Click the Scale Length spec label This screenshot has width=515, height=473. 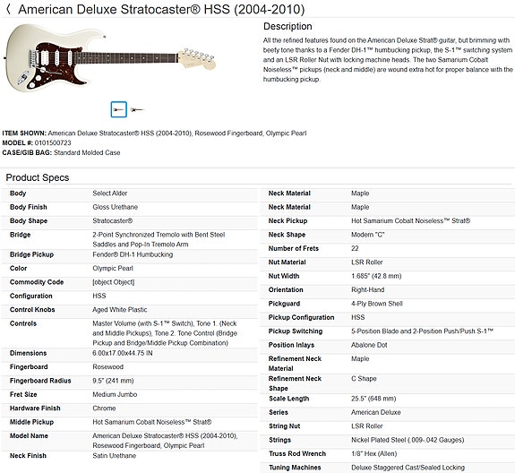coord(289,399)
